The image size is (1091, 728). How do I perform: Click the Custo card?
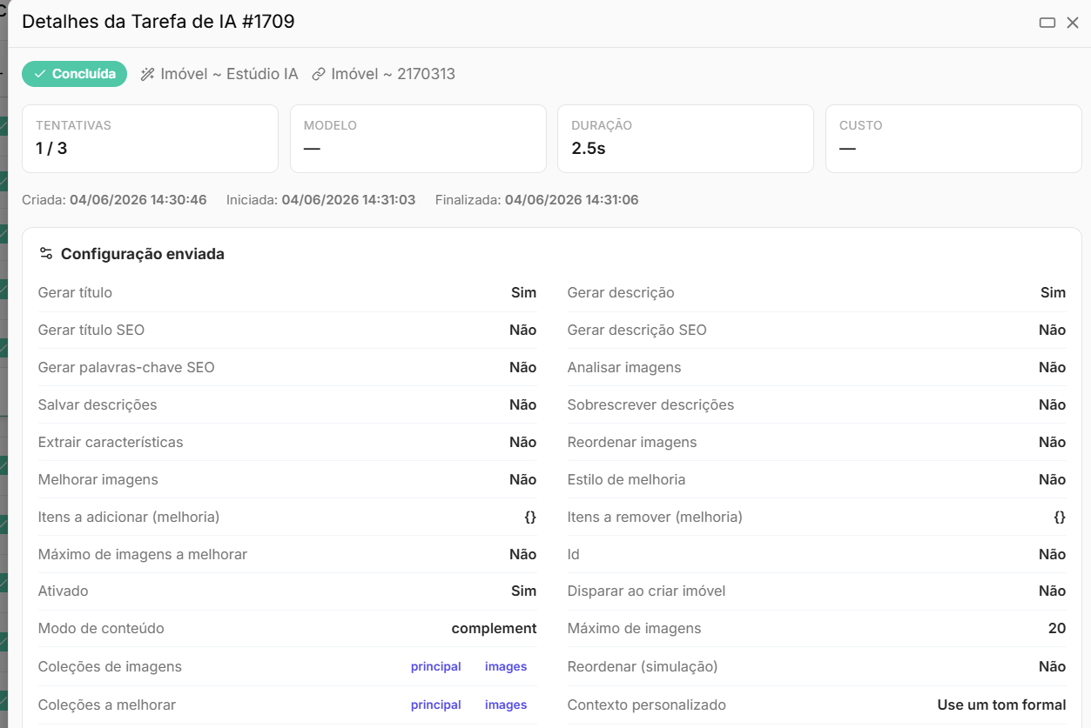(953, 139)
